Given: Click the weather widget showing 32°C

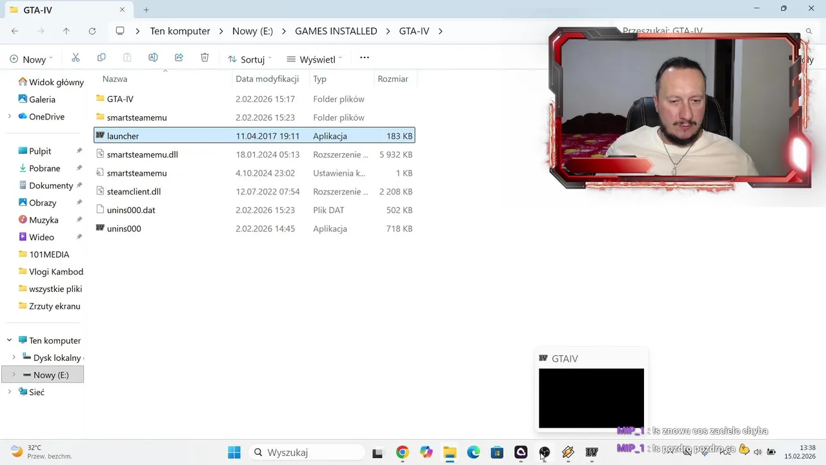Looking at the screenshot, I should [x=41, y=452].
